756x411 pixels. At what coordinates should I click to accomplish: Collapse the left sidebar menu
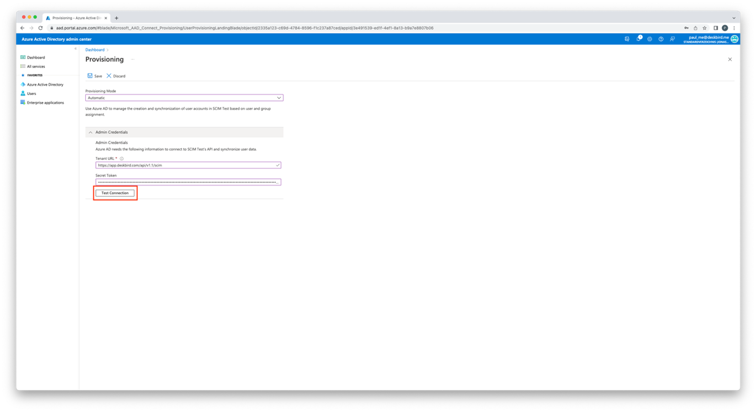coord(76,49)
